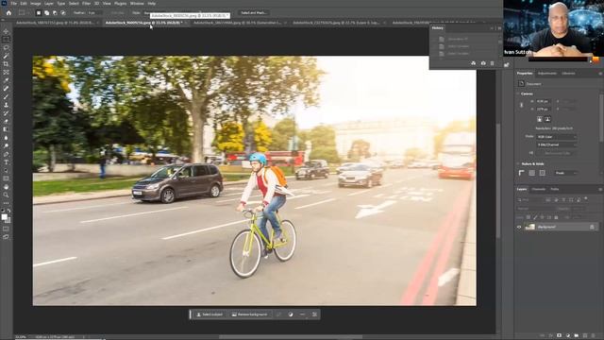Viewport: 604px width, 340px height.
Task: Choose Subtract from Selection mode
Action: point(55,12)
